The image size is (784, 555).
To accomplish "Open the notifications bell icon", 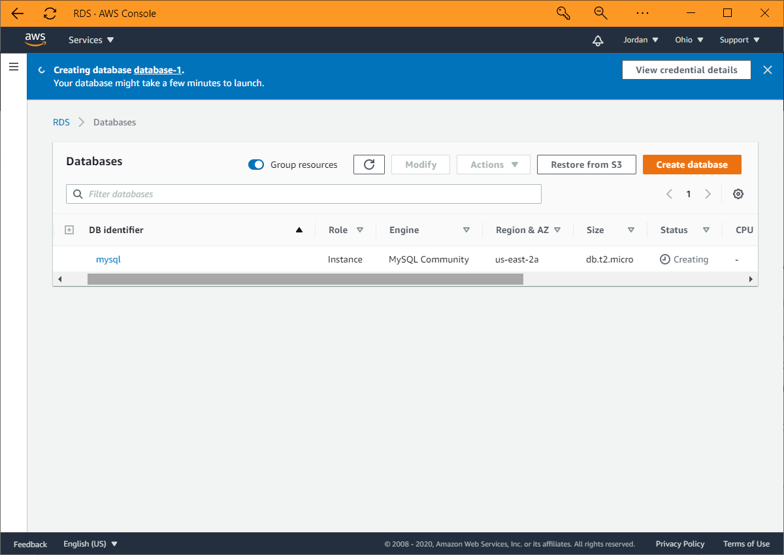I will tap(598, 40).
